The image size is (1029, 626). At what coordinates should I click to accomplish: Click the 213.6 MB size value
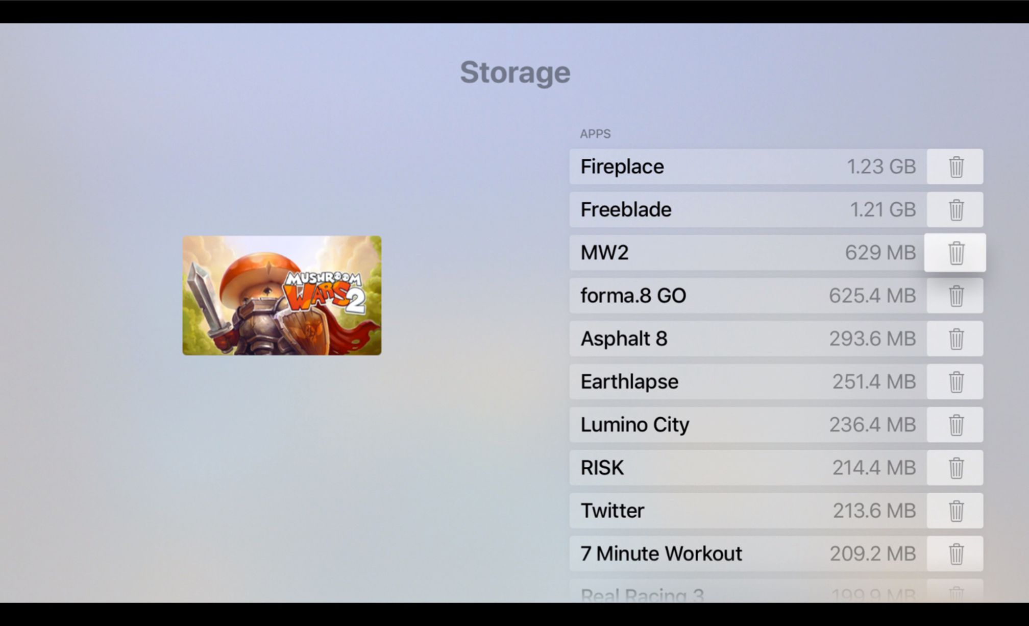click(x=874, y=511)
